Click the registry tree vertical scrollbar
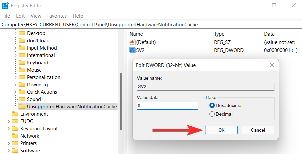The height and width of the screenshot is (154, 302). click(121, 100)
